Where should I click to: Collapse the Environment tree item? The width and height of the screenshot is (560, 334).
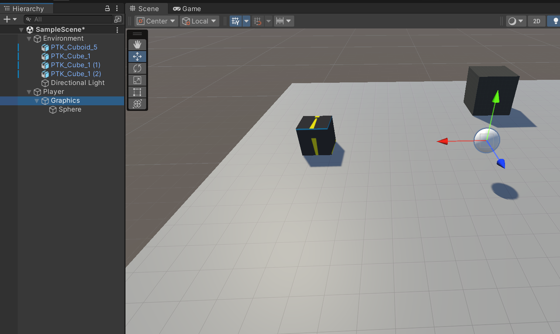[29, 39]
